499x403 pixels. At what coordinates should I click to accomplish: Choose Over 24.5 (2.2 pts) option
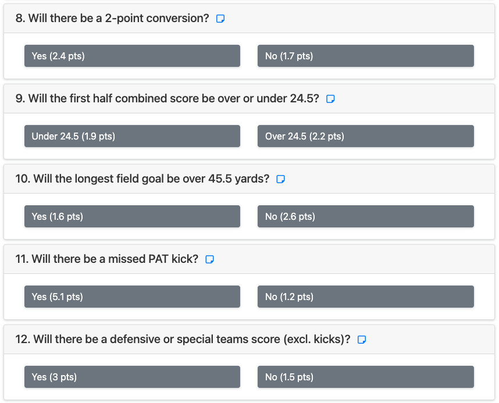(x=366, y=136)
